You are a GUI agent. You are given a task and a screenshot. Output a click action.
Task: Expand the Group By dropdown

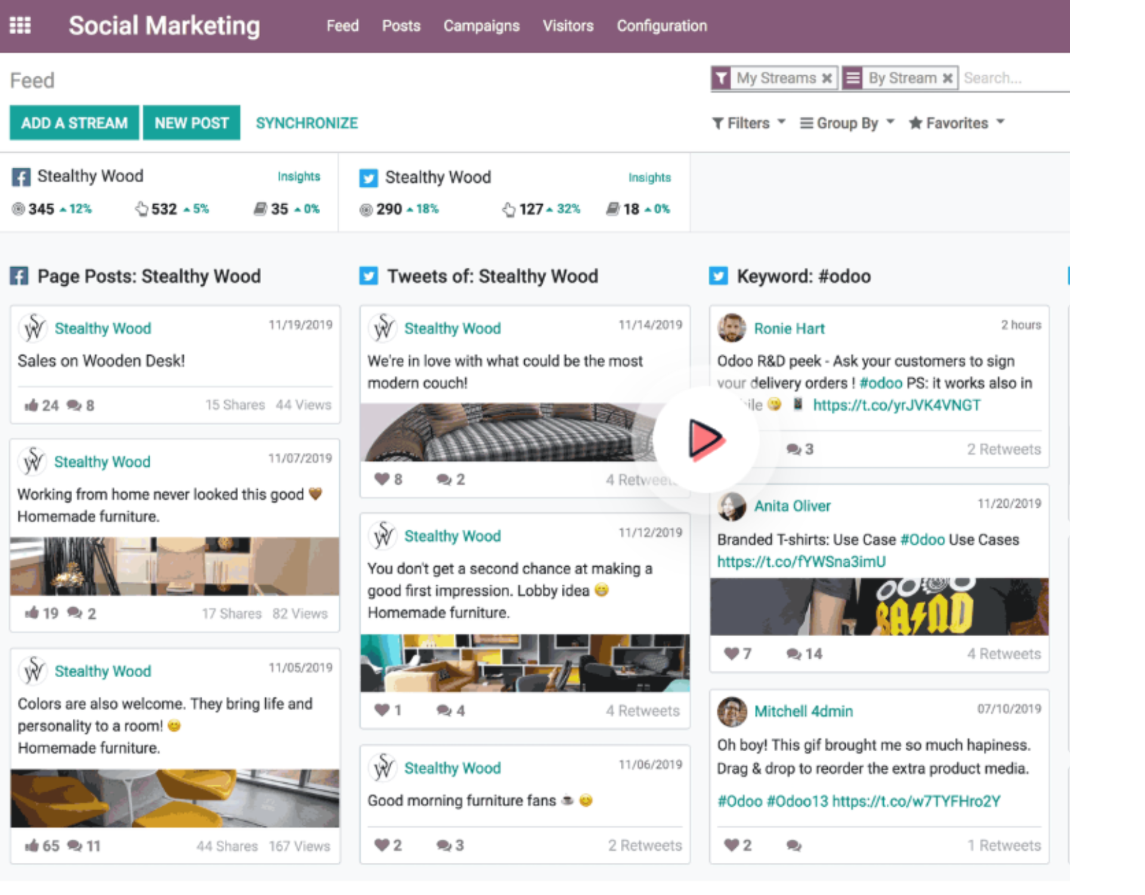(x=847, y=123)
